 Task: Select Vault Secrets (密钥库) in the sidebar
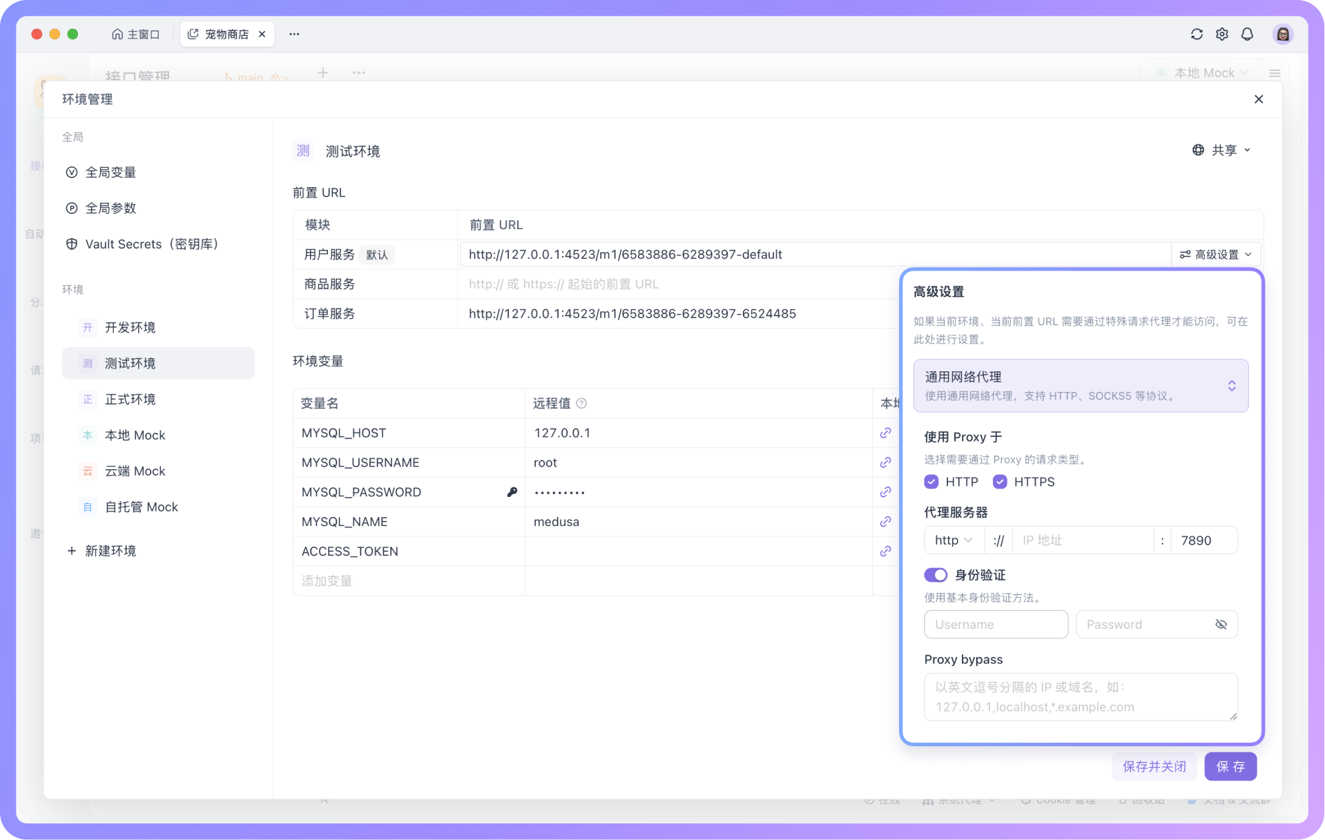click(151, 244)
